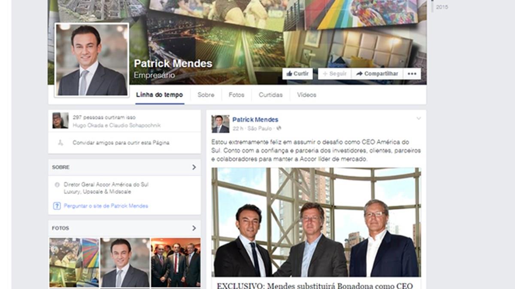This screenshot has height=289, width=515.
Task: Expand the SOBRE section chevron
Action: (194, 167)
